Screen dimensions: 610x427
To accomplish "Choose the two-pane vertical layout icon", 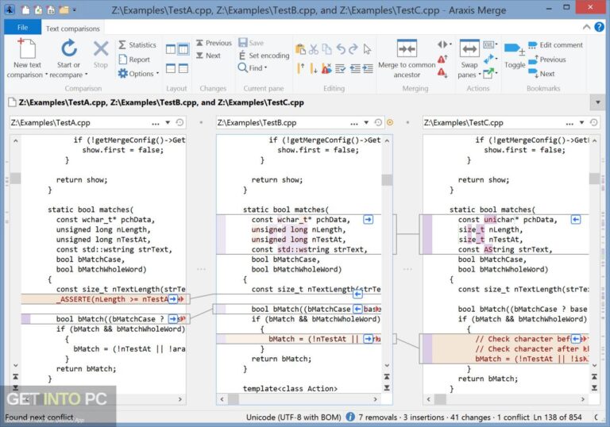I will click(x=171, y=49).
